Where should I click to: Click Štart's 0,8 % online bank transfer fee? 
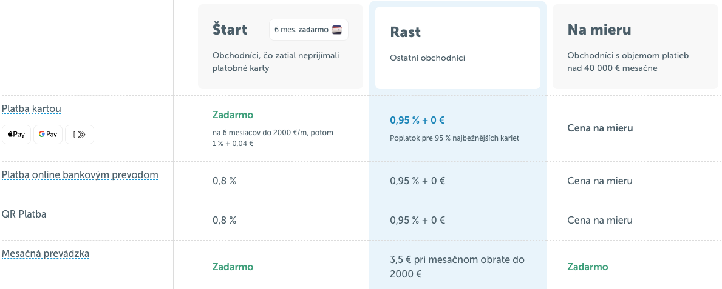pyautogui.click(x=224, y=181)
